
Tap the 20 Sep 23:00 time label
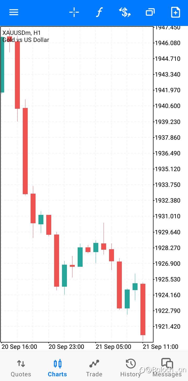coord(66,347)
